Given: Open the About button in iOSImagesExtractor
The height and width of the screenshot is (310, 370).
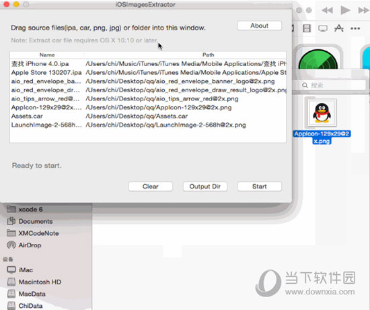Looking at the screenshot, I should [259, 26].
